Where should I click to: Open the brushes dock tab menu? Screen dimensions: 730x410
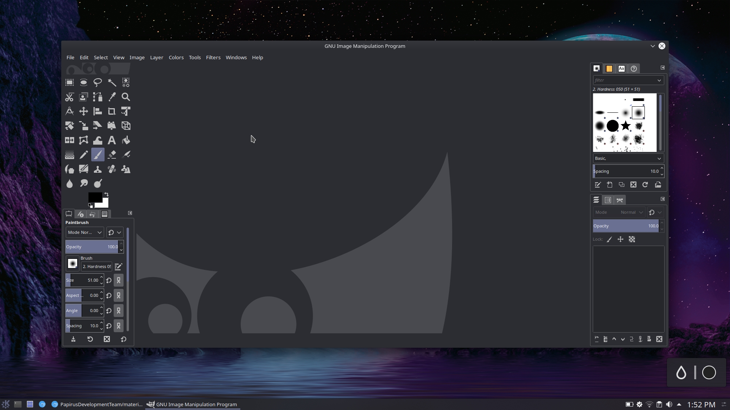point(663,68)
